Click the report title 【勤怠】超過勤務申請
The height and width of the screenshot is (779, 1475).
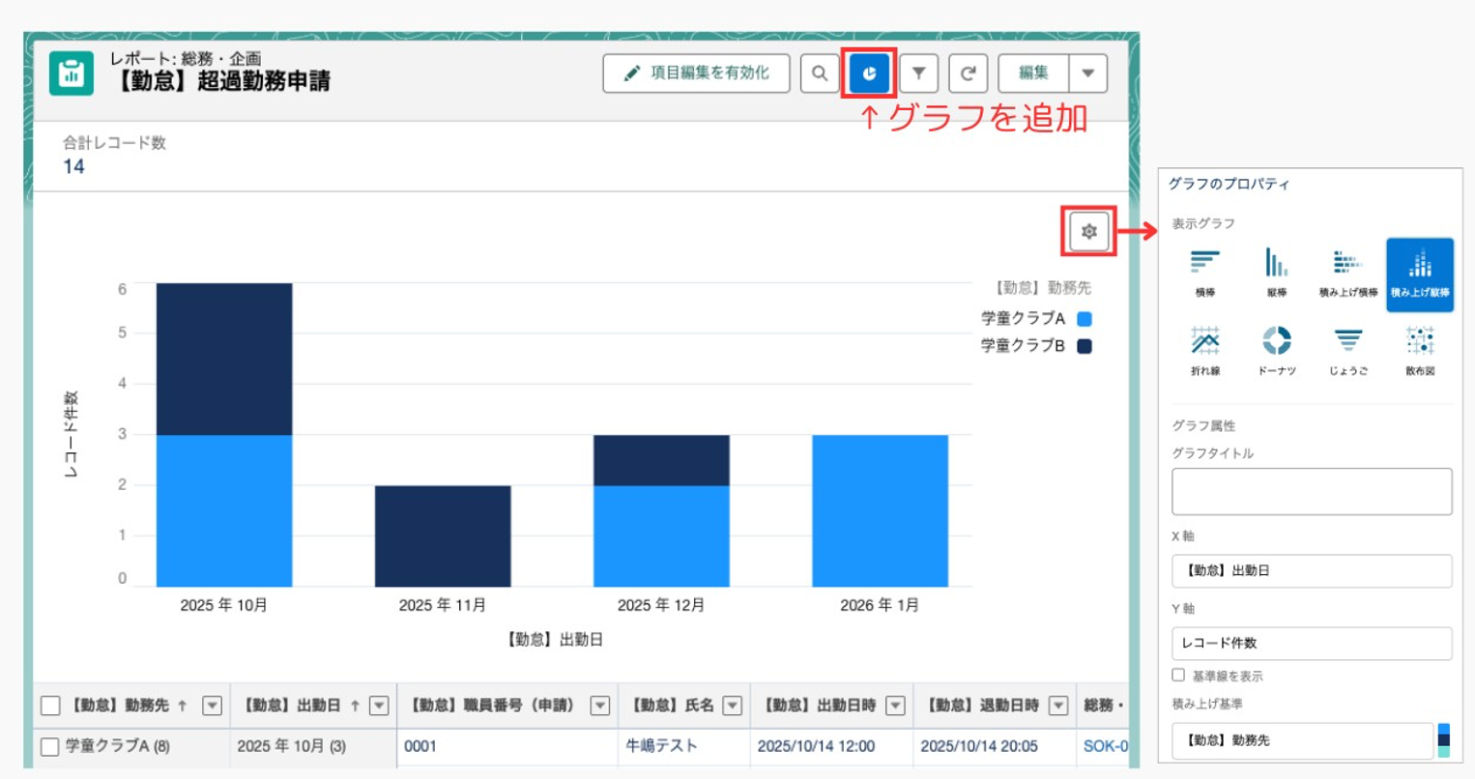click(x=220, y=81)
